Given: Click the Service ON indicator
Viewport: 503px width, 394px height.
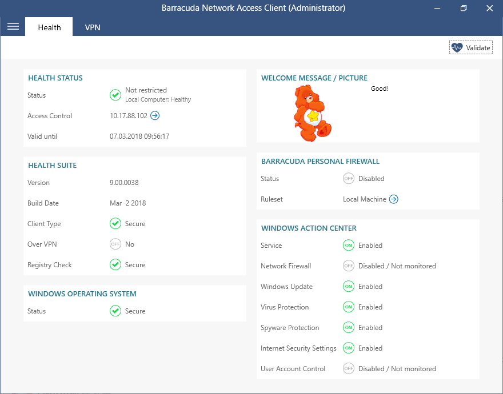Looking at the screenshot, I should click(x=348, y=245).
